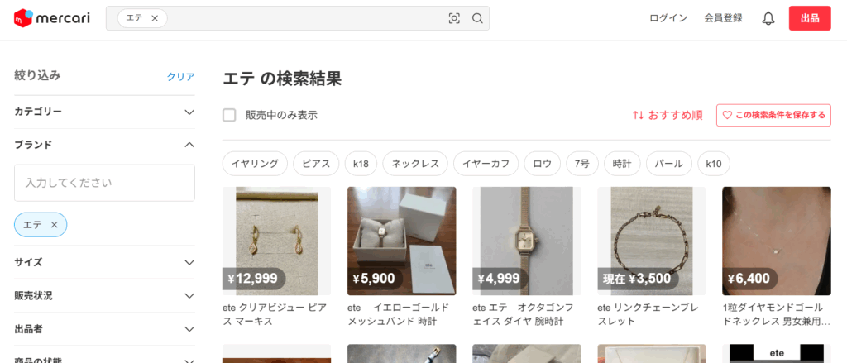Remove the エテ brand filter tag
The image size is (847, 363).
(54, 225)
